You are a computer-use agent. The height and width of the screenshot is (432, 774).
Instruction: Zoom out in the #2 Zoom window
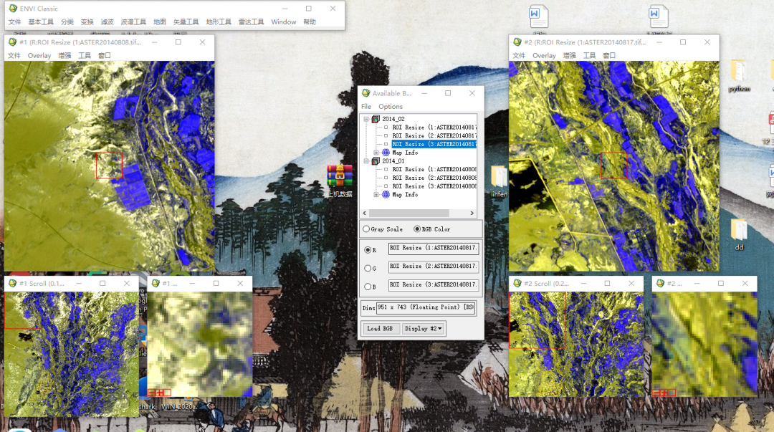pyautogui.click(x=656, y=393)
